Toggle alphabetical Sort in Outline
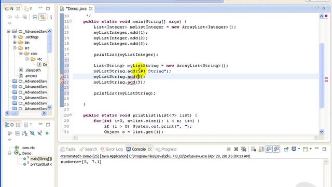The height and width of the screenshot is (187, 332). coord(25,133)
